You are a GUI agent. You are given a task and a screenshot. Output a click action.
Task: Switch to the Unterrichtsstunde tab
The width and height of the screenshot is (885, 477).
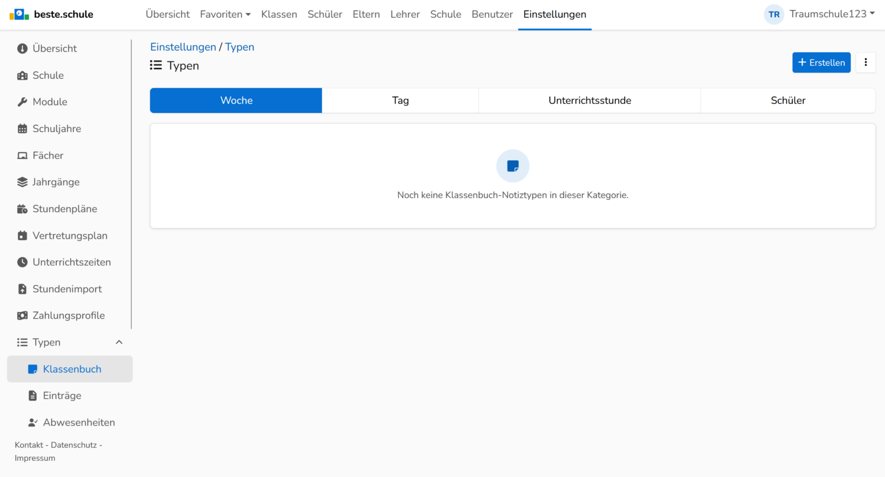coord(590,100)
